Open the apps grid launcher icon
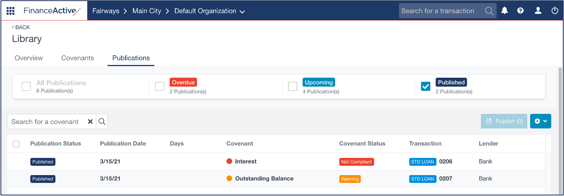 pos(10,11)
